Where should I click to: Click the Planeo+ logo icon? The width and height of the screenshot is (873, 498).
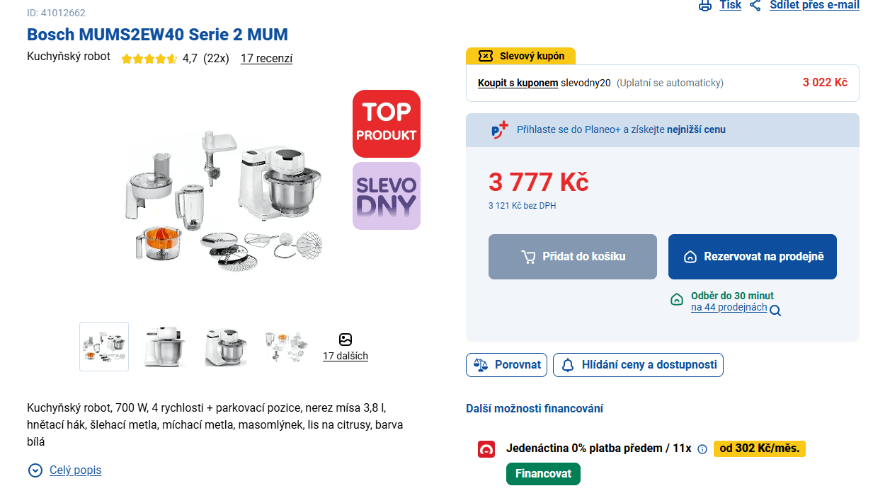500,130
